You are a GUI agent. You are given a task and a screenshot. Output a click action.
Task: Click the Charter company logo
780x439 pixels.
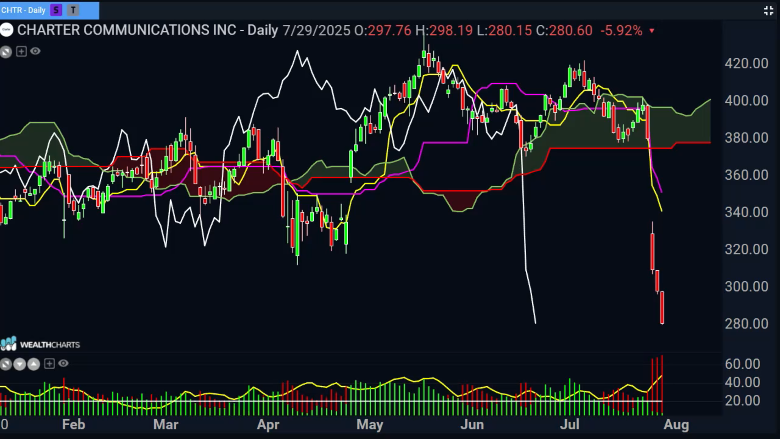[x=6, y=30]
